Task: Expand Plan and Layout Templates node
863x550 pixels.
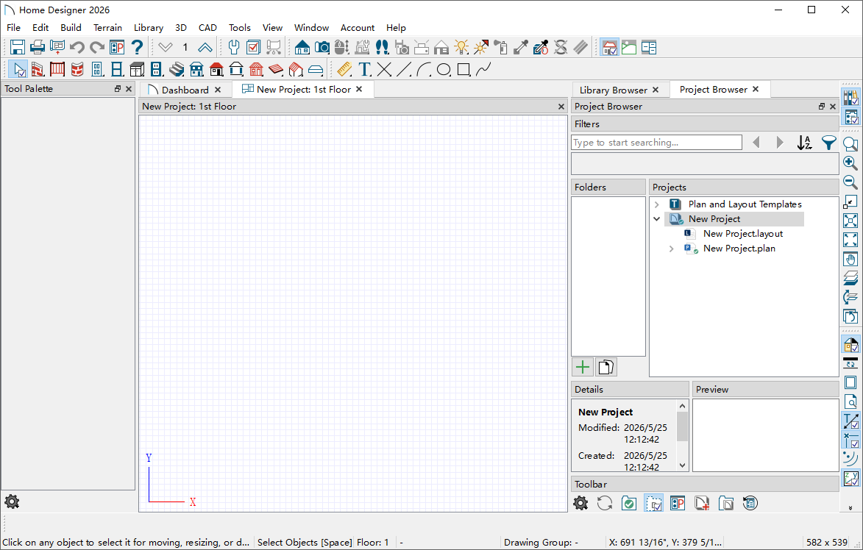Action: 656,204
